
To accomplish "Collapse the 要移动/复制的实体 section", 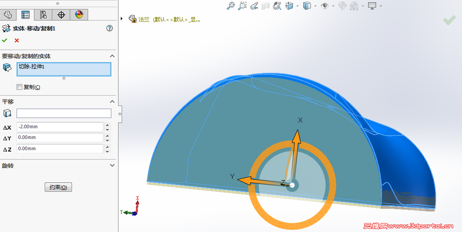I will coord(112,56).
